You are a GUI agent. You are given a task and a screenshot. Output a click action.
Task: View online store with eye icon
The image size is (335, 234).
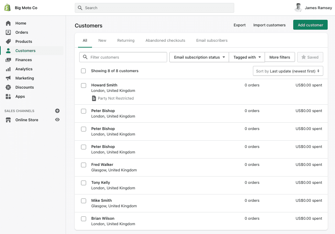[x=57, y=119]
